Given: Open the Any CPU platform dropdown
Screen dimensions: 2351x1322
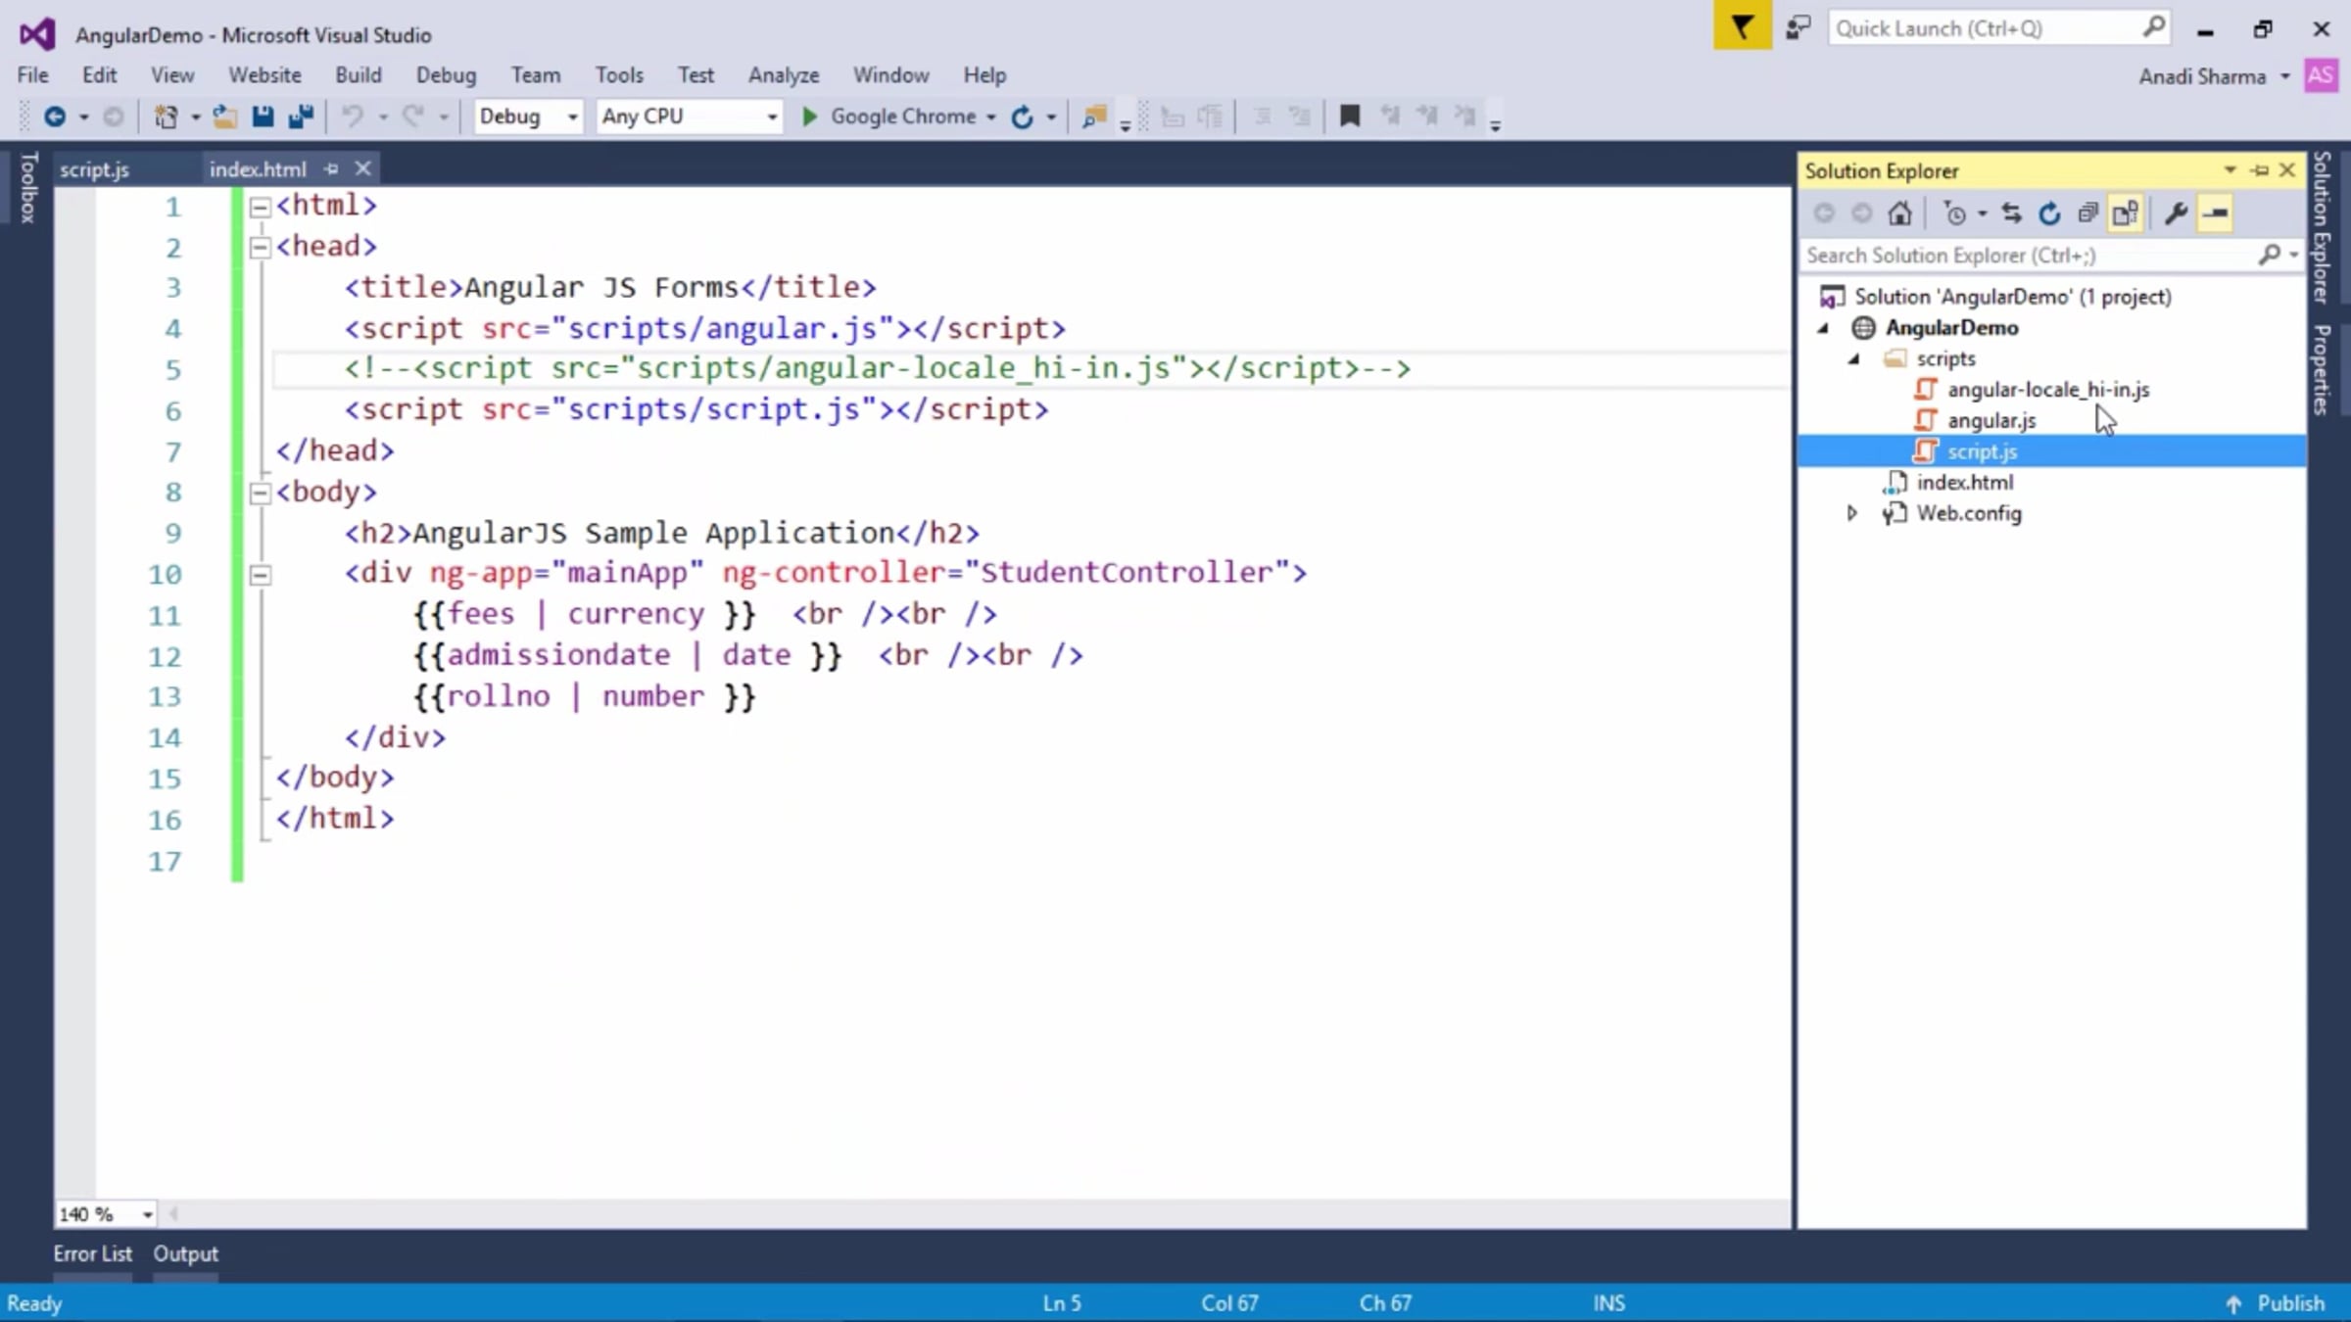Looking at the screenshot, I should point(690,117).
